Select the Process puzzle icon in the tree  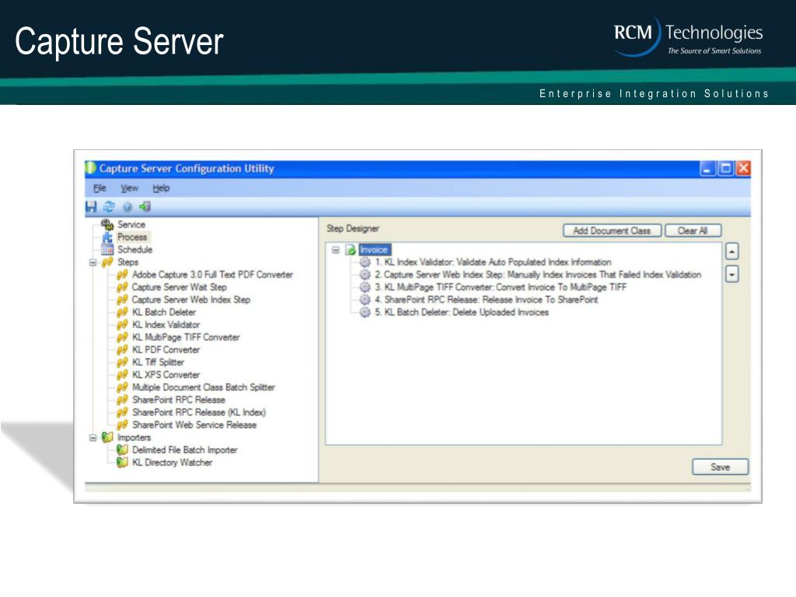[x=107, y=237]
